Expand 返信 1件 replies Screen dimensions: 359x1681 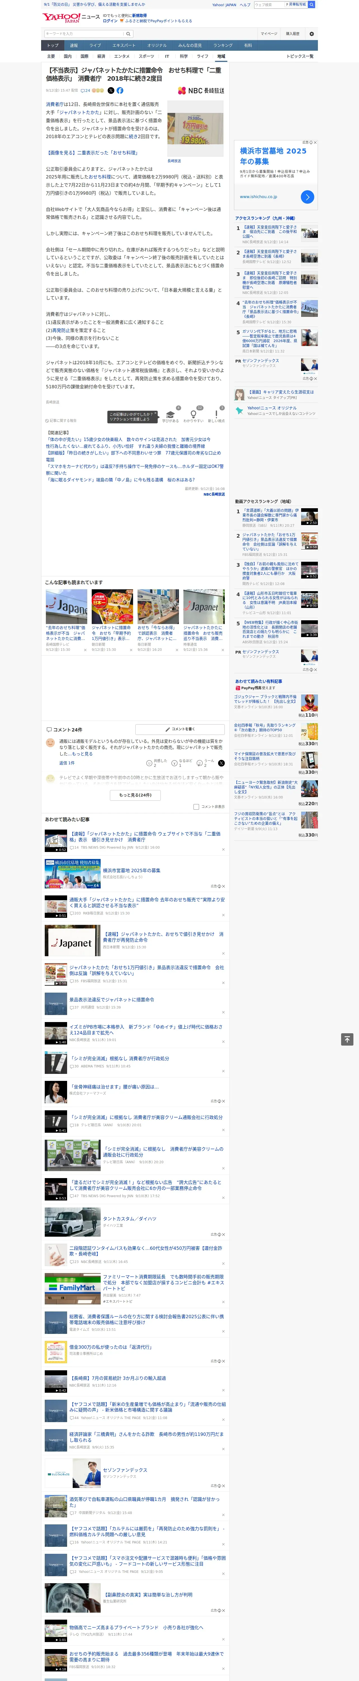pyautogui.click(x=67, y=763)
